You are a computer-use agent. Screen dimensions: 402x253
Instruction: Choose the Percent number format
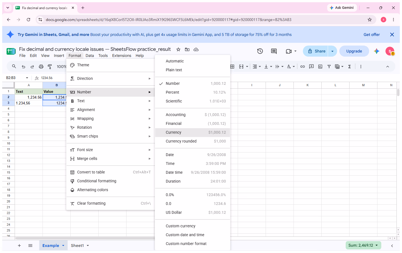coord(192,92)
